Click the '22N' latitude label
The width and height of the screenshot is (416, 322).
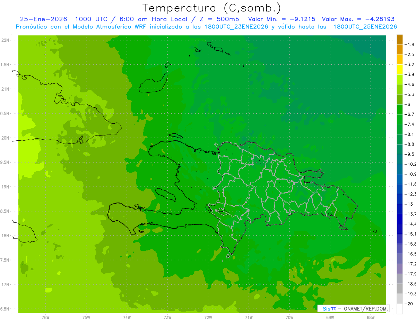(5, 40)
